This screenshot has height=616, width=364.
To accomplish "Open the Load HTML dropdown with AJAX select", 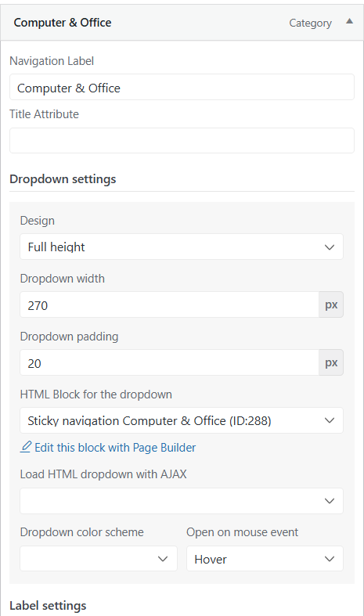I will point(182,501).
